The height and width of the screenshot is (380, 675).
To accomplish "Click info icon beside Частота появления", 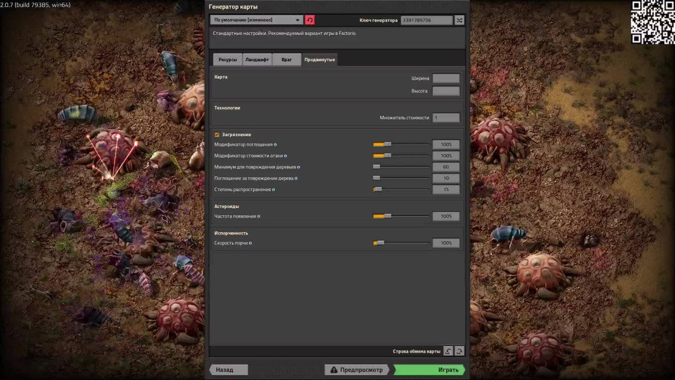I will 258,216.
